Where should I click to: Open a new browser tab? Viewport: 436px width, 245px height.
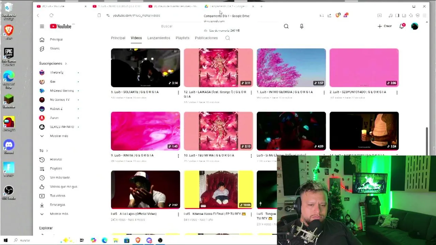261,6
